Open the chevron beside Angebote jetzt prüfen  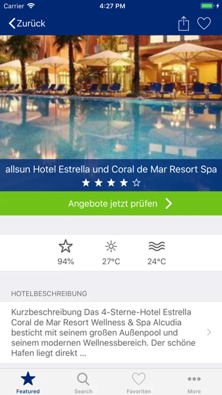click(169, 204)
